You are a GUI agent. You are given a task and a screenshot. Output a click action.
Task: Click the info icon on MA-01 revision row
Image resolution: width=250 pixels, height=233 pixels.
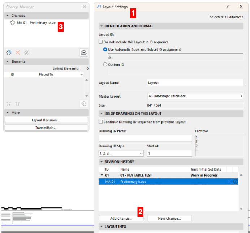click(x=235, y=182)
